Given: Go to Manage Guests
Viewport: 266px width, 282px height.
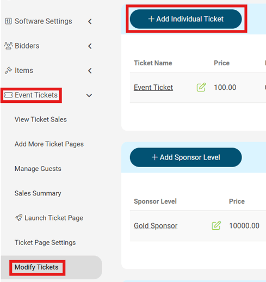Looking at the screenshot, I should click(x=38, y=169).
